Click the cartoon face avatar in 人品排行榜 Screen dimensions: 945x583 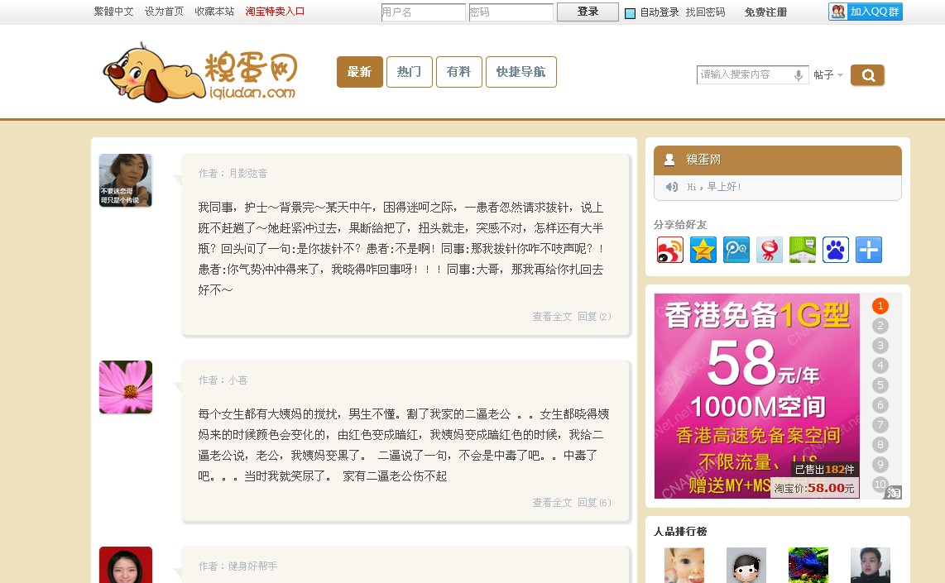[x=746, y=566]
